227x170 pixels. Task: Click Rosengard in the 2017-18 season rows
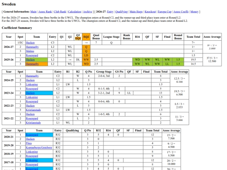(32, 165)
